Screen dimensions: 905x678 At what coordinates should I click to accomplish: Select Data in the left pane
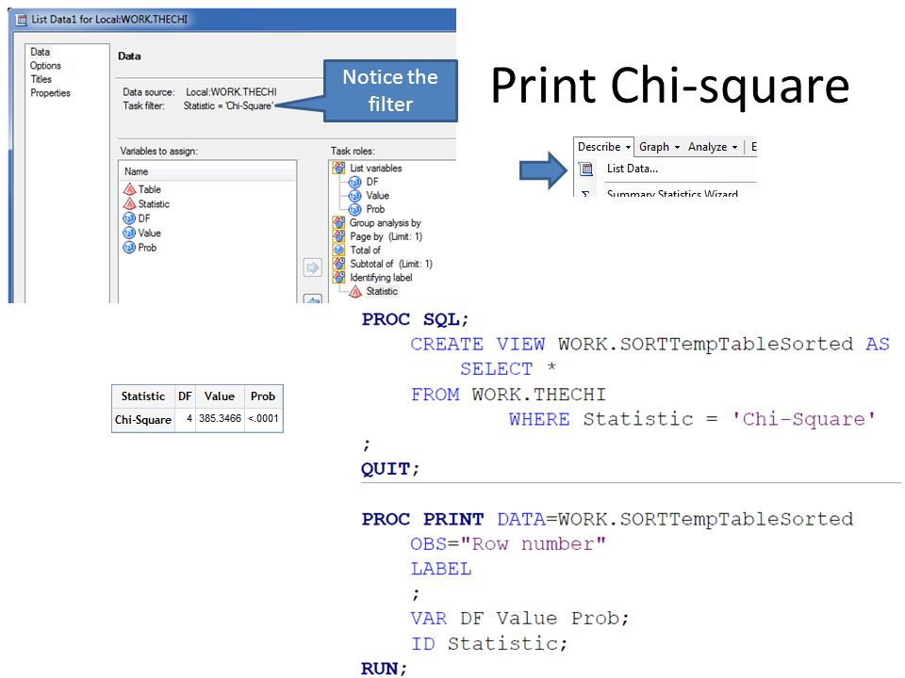tap(40, 52)
